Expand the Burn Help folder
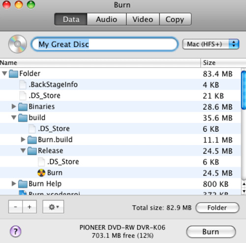Viewport: 246px width, 243px height. [14, 183]
